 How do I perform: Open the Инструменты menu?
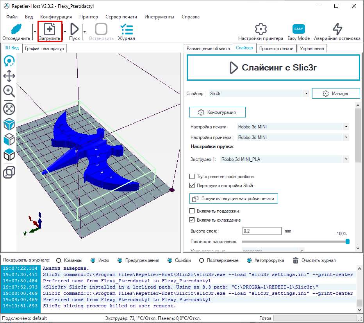click(x=159, y=17)
